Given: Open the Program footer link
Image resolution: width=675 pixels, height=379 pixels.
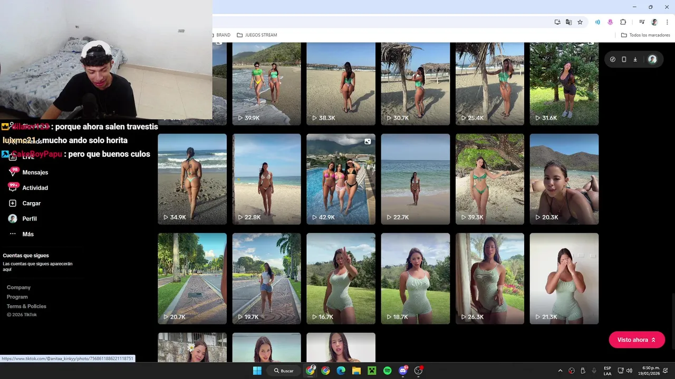Looking at the screenshot, I should point(17,297).
